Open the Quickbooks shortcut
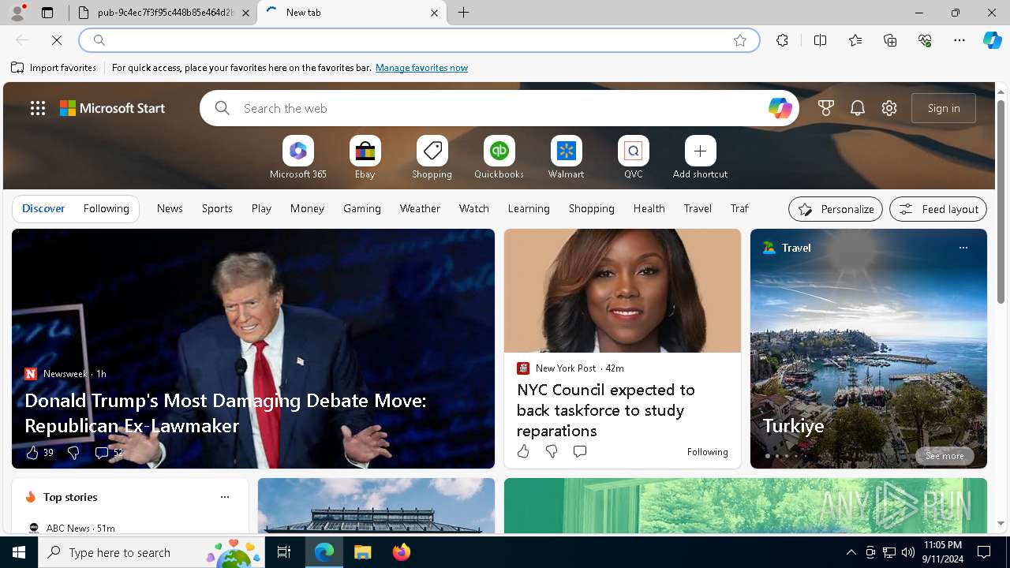The height and width of the screenshot is (568, 1010). [499, 158]
